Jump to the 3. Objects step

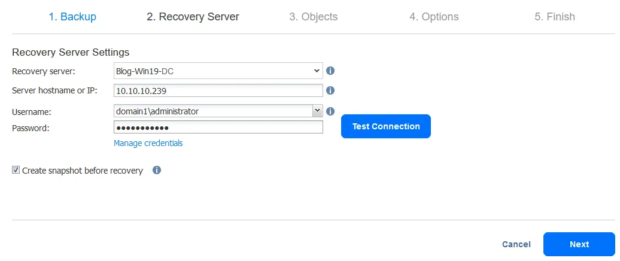313,17
